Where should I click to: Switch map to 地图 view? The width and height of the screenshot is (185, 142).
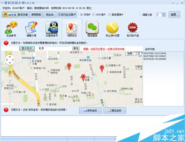tap(129, 54)
